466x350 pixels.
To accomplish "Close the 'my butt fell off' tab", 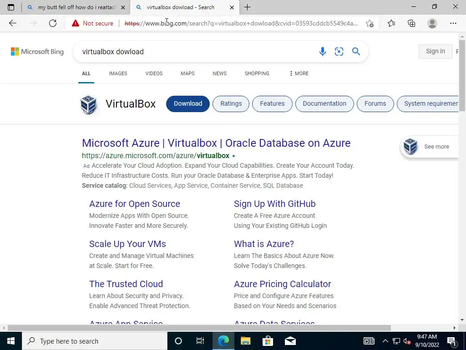I will pyautogui.click(x=123, y=7).
